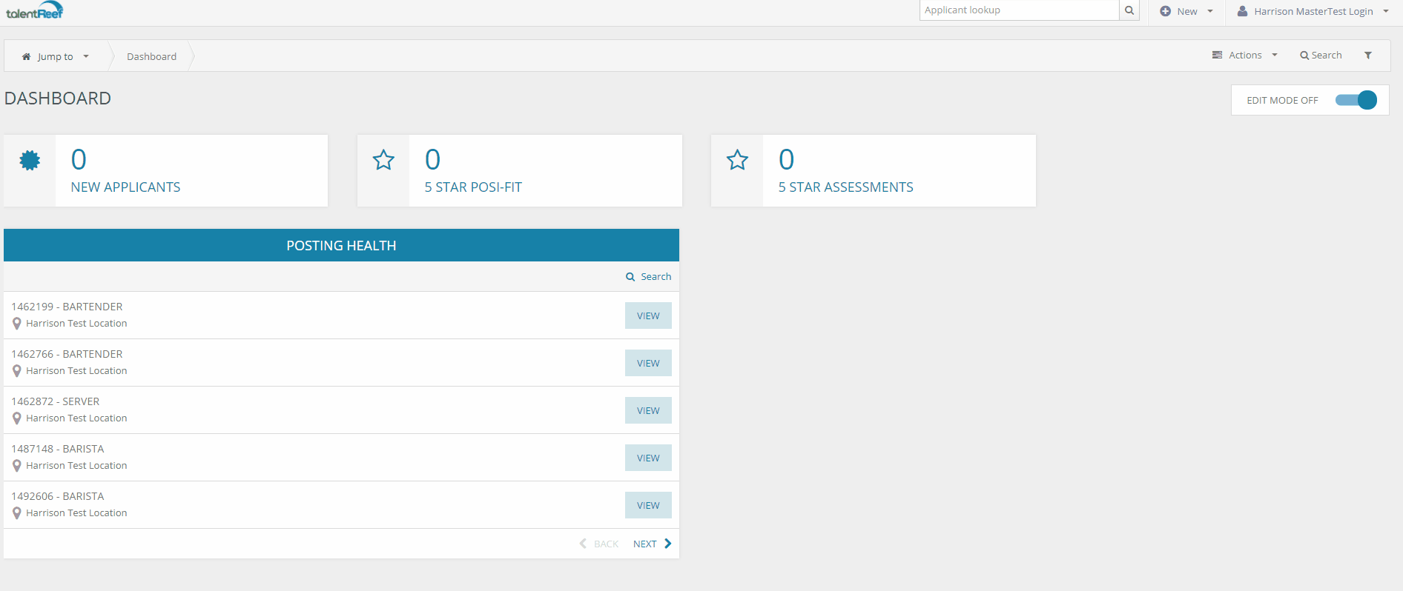This screenshot has width=1403, height=591.
Task: Click the talentReef logo
Action: click(x=35, y=11)
